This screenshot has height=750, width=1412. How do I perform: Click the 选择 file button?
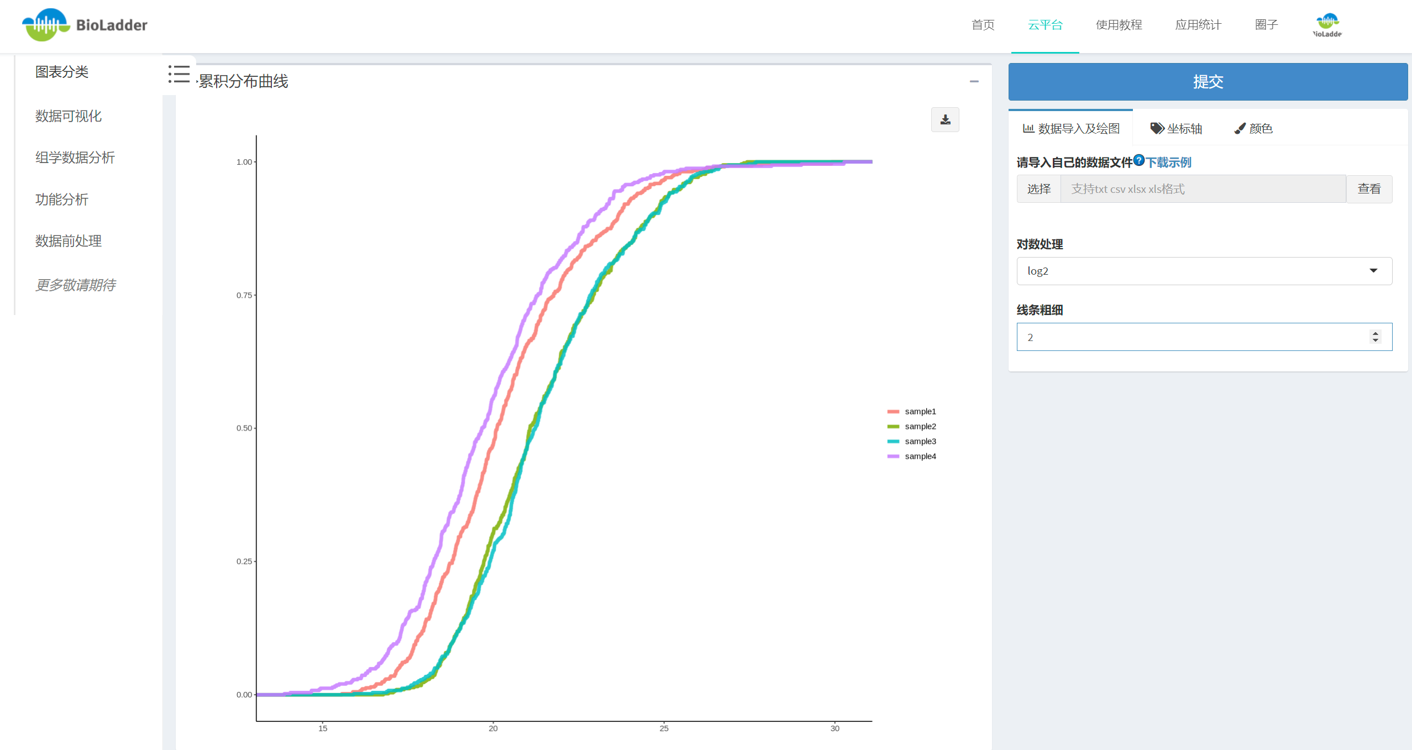pos(1038,189)
